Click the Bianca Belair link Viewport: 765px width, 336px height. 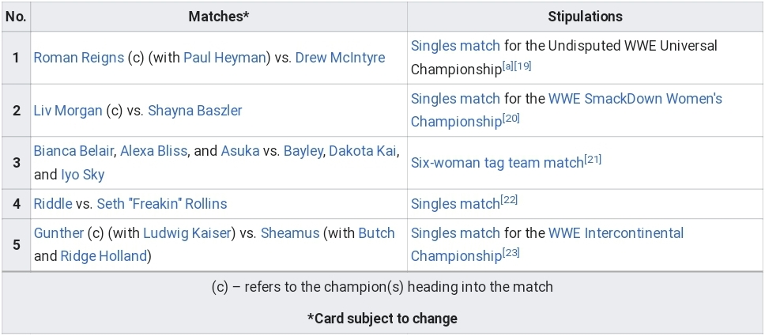73,151
